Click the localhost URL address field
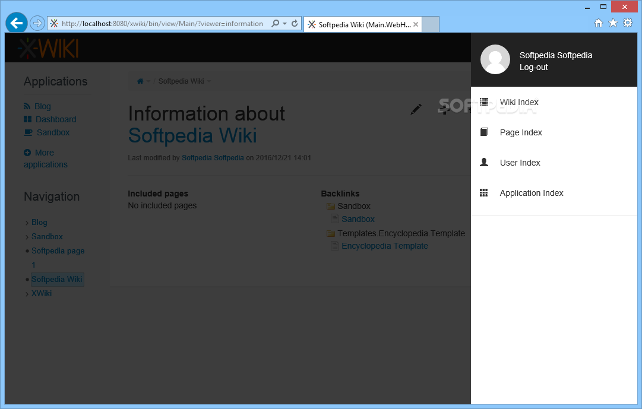The width and height of the screenshot is (642, 409). (162, 24)
